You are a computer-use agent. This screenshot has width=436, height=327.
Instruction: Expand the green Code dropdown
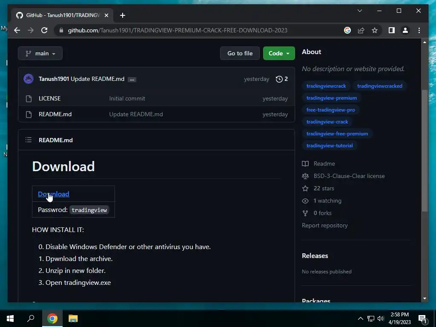[x=279, y=53]
